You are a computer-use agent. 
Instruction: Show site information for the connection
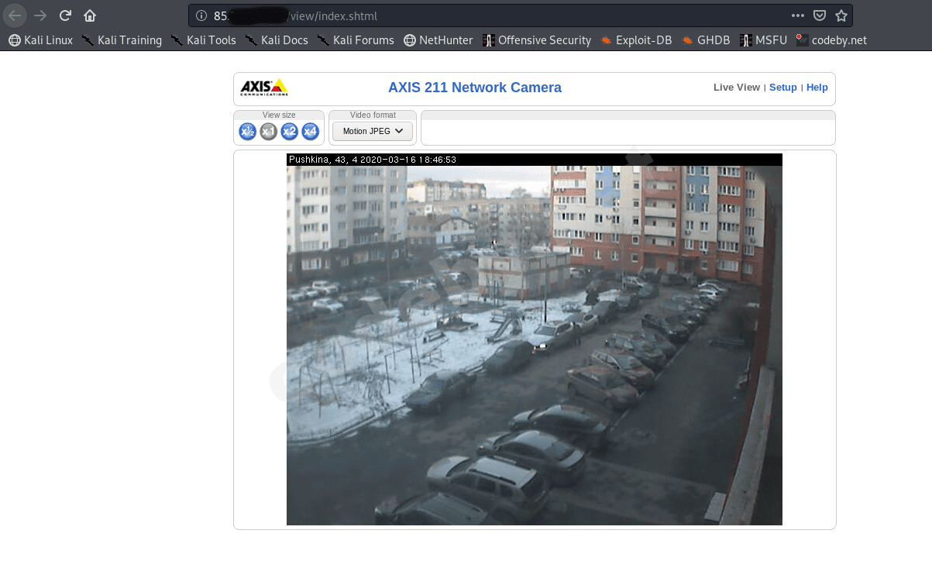click(x=201, y=15)
